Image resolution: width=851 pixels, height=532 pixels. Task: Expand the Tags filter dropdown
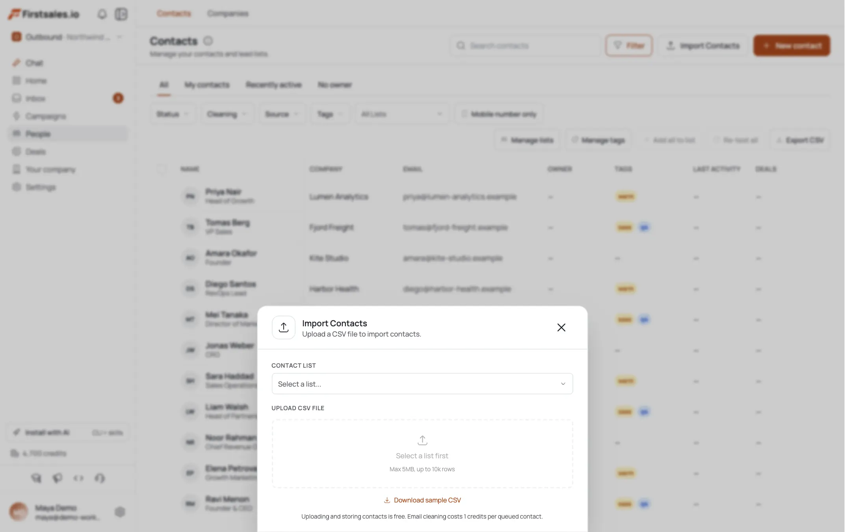[x=330, y=114]
